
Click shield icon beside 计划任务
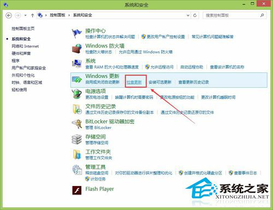click(87, 179)
